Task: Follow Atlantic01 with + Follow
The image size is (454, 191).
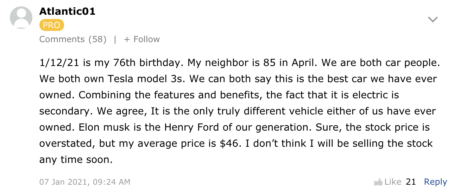Action: (x=142, y=39)
